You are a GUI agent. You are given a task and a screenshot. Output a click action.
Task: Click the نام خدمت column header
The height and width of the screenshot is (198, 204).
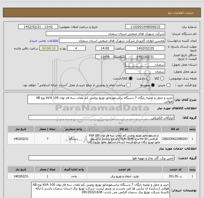coord(125,169)
